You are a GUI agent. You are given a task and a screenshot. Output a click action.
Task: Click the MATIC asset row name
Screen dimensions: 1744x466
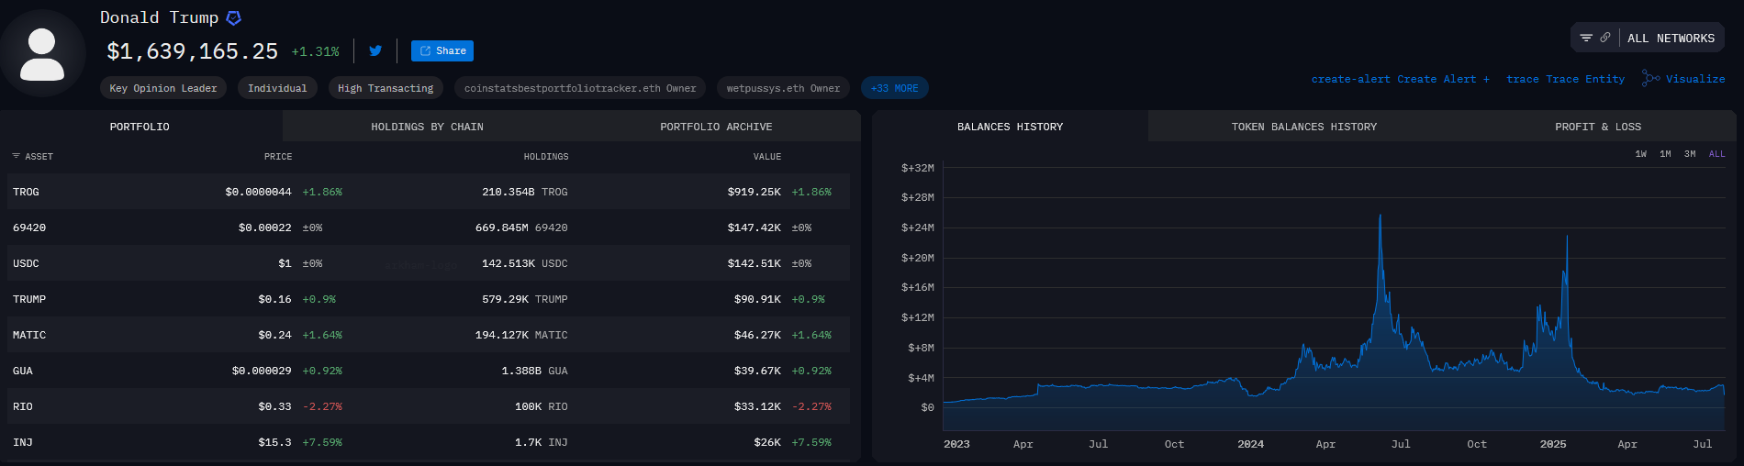tap(29, 335)
